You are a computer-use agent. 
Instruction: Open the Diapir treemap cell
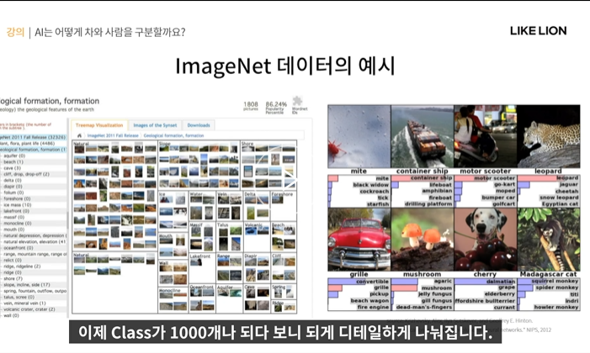(257, 268)
